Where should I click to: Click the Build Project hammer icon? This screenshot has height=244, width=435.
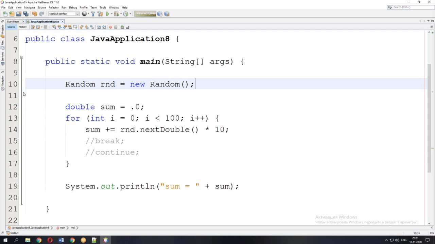point(93,14)
